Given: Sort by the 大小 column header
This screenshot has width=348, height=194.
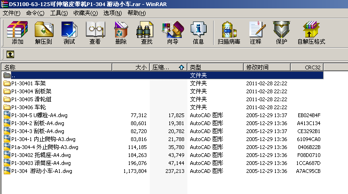Looking at the screenshot, I should click(x=131, y=67).
